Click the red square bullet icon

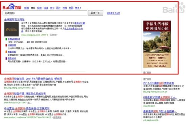point(6,45)
